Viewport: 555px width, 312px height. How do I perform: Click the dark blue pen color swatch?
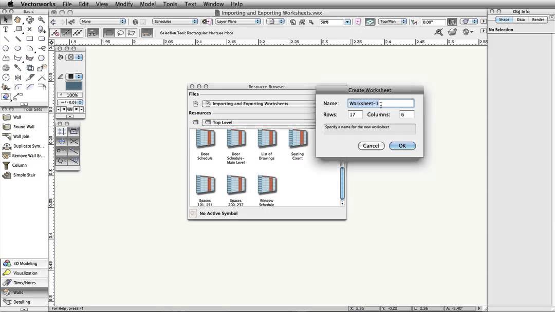[73, 86]
